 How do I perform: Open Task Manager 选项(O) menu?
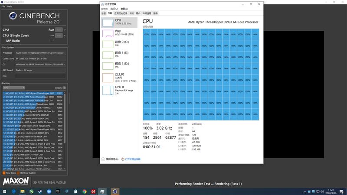coord(114,9)
